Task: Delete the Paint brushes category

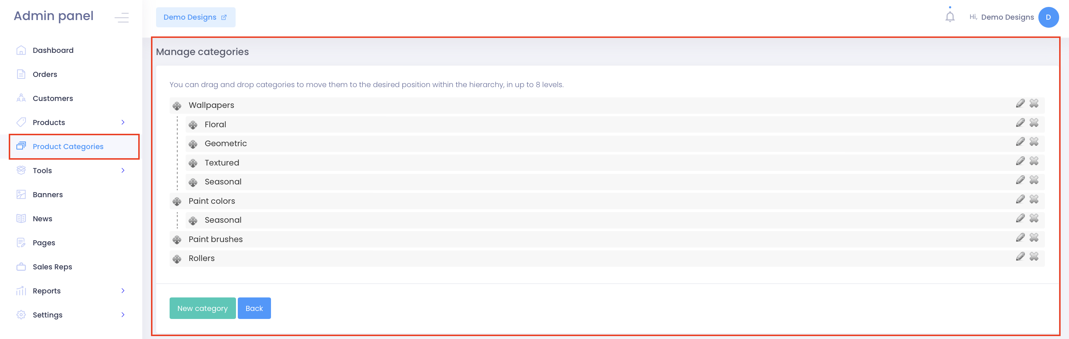Action: pyautogui.click(x=1034, y=237)
